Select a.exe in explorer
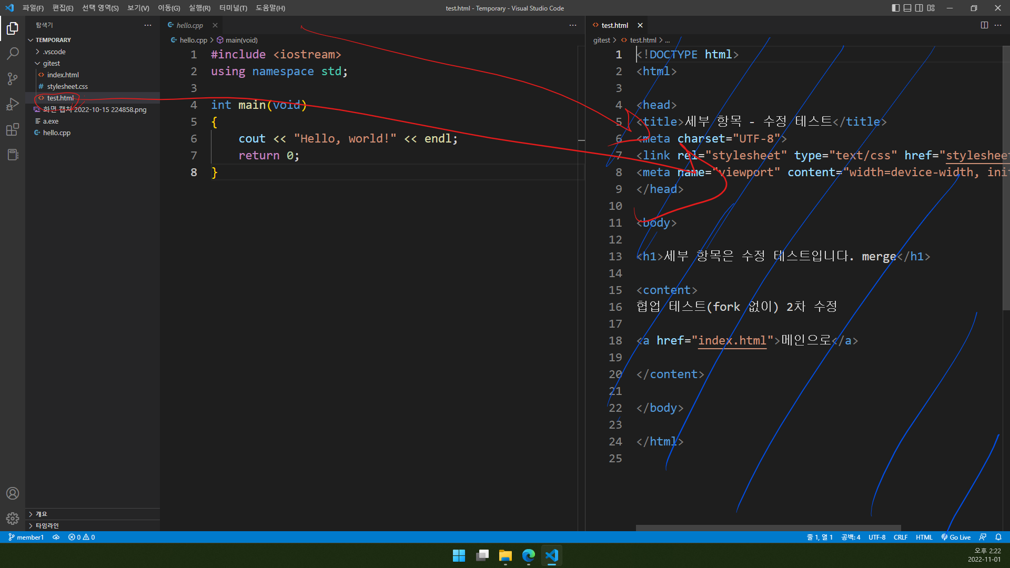This screenshot has height=568, width=1010. click(x=93, y=121)
